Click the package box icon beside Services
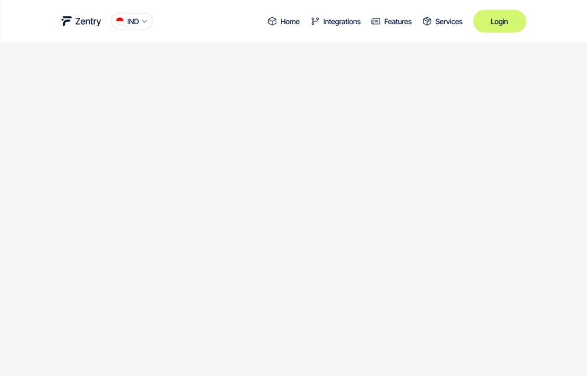The height and width of the screenshot is (376, 587). [426, 21]
